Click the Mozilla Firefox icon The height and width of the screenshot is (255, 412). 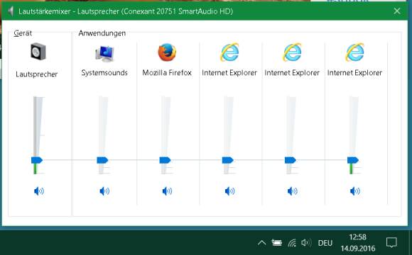point(167,52)
